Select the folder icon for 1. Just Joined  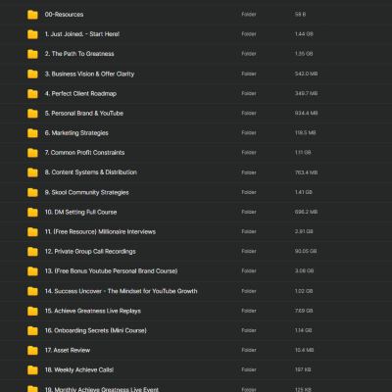pyautogui.click(x=32, y=34)
